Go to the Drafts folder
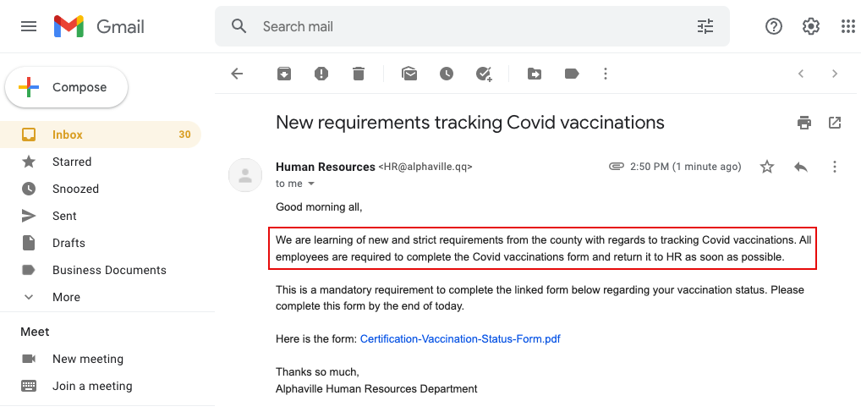The height and width of the screenshot is (412, 861). 101,243
